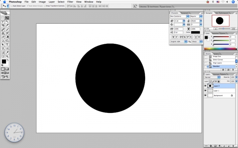Open the File Browser icon in options bar
238x148 pixels.
135,6
